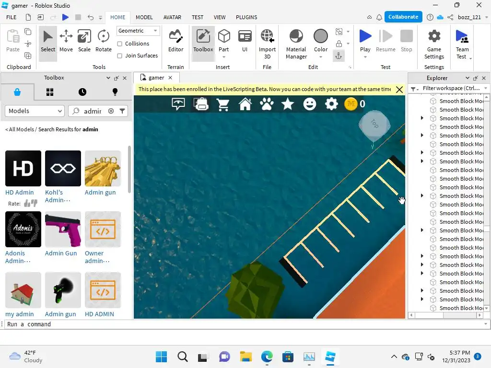Click the Color swatch circle
Viewport: 491px width, 368px height.
[x=321, y=36]
